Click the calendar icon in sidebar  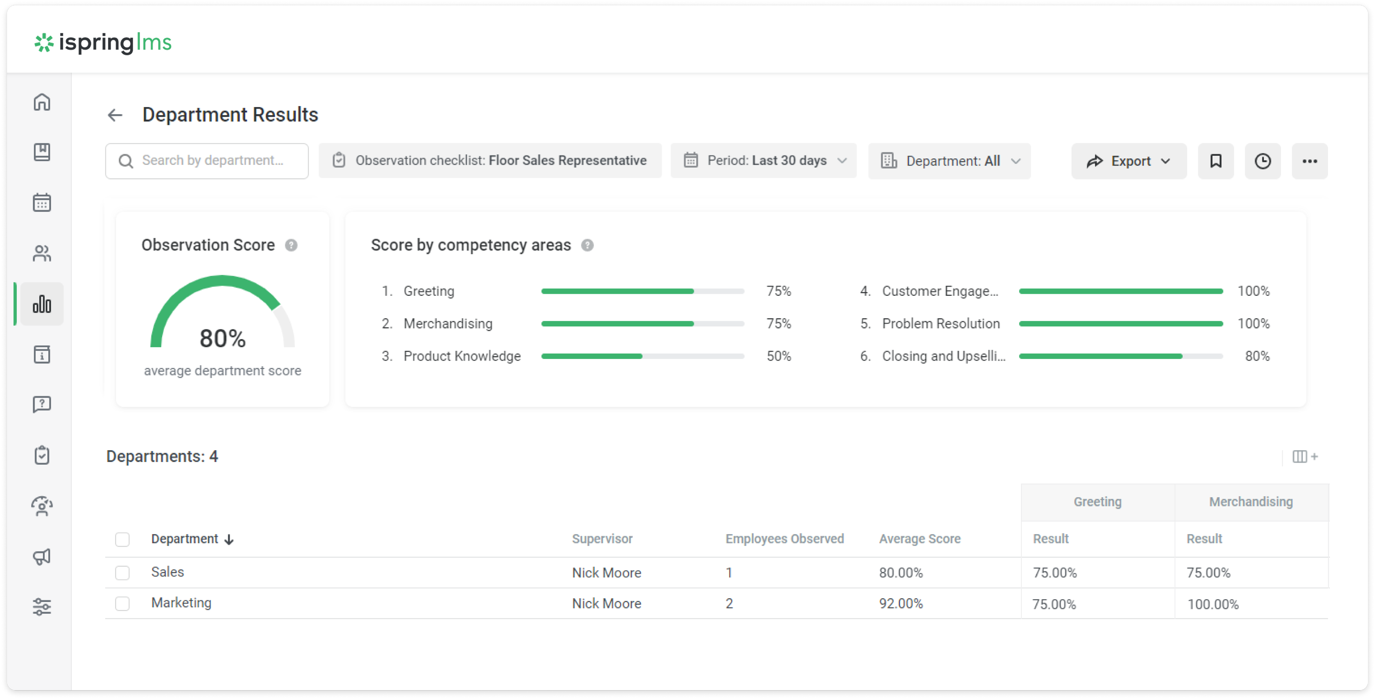[x=42, y=202]
